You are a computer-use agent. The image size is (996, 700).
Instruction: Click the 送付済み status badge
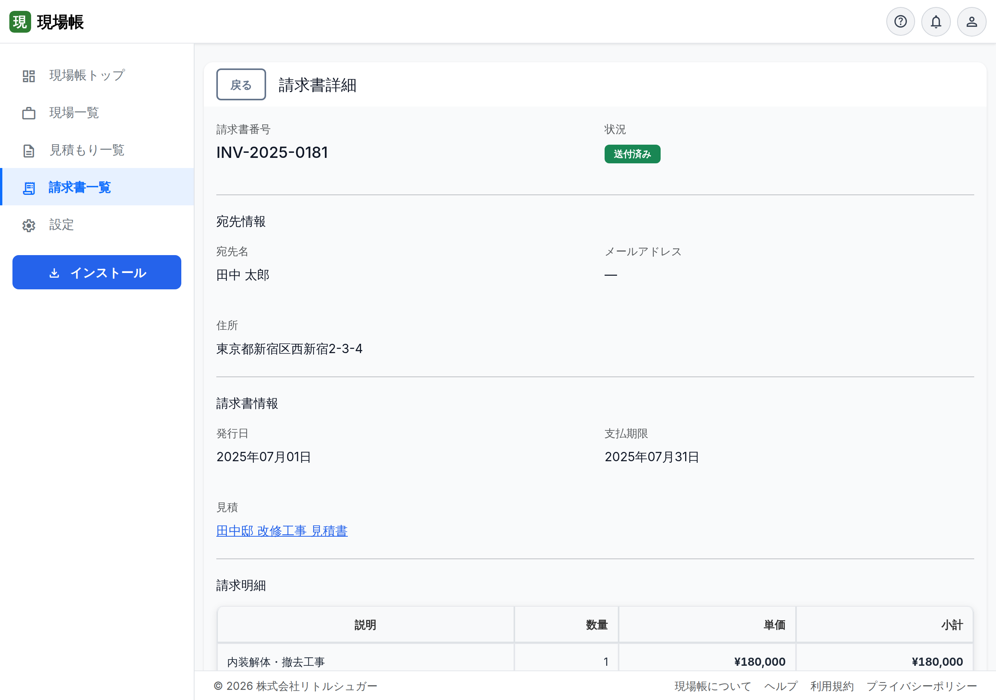tap(633, 154)
